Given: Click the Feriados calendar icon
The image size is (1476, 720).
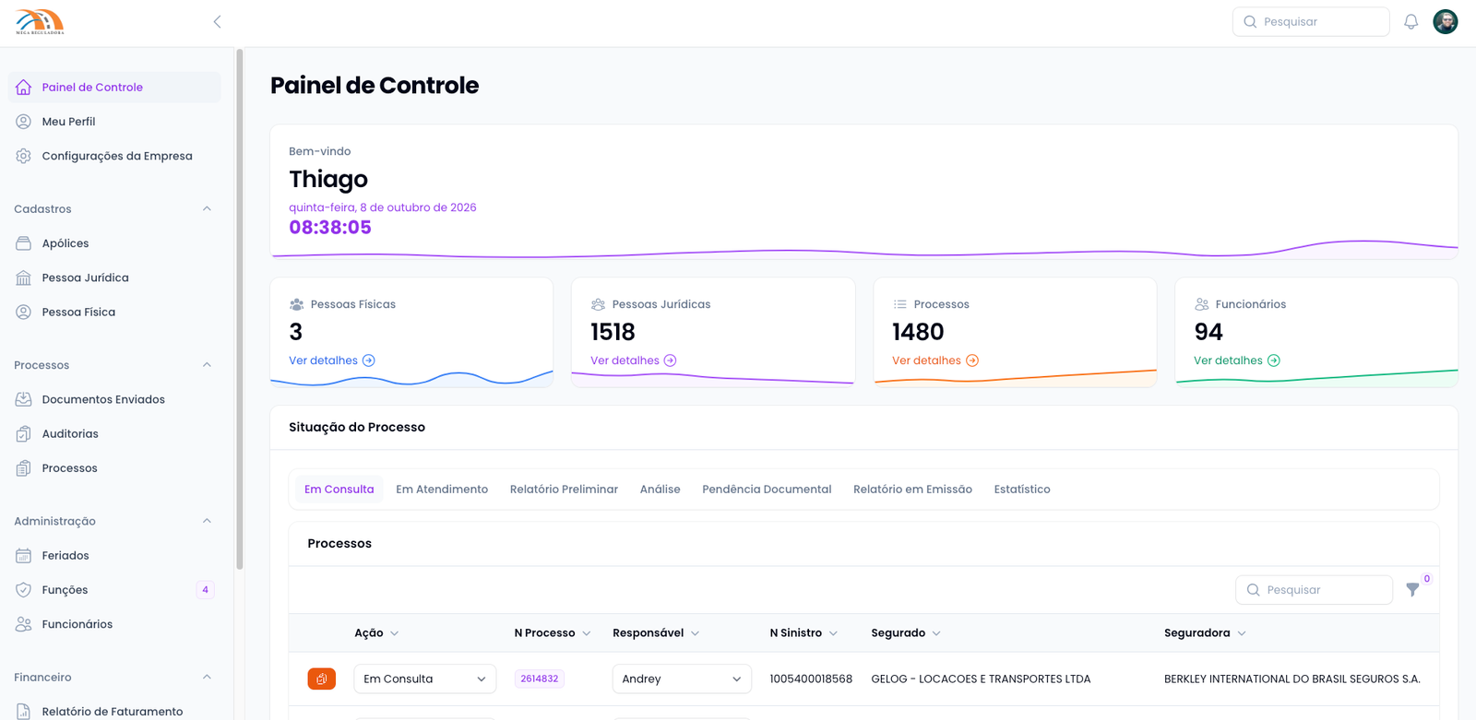Looking at the screenshot, I should click(x=24, y=556).
